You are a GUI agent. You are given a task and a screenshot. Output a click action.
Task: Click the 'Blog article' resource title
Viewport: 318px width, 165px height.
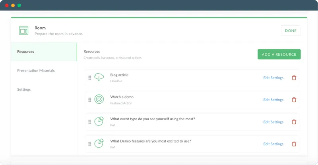click(x=119, y=75)
